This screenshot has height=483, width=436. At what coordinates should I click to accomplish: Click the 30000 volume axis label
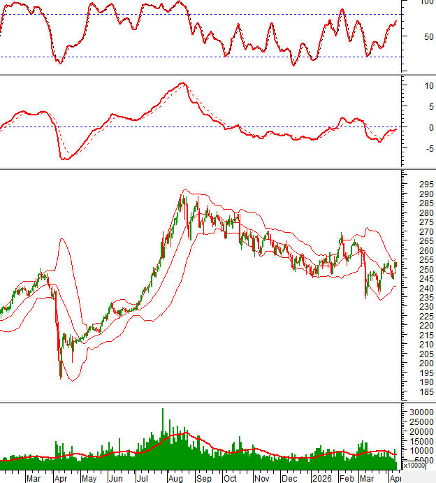(x=419, y=413)
